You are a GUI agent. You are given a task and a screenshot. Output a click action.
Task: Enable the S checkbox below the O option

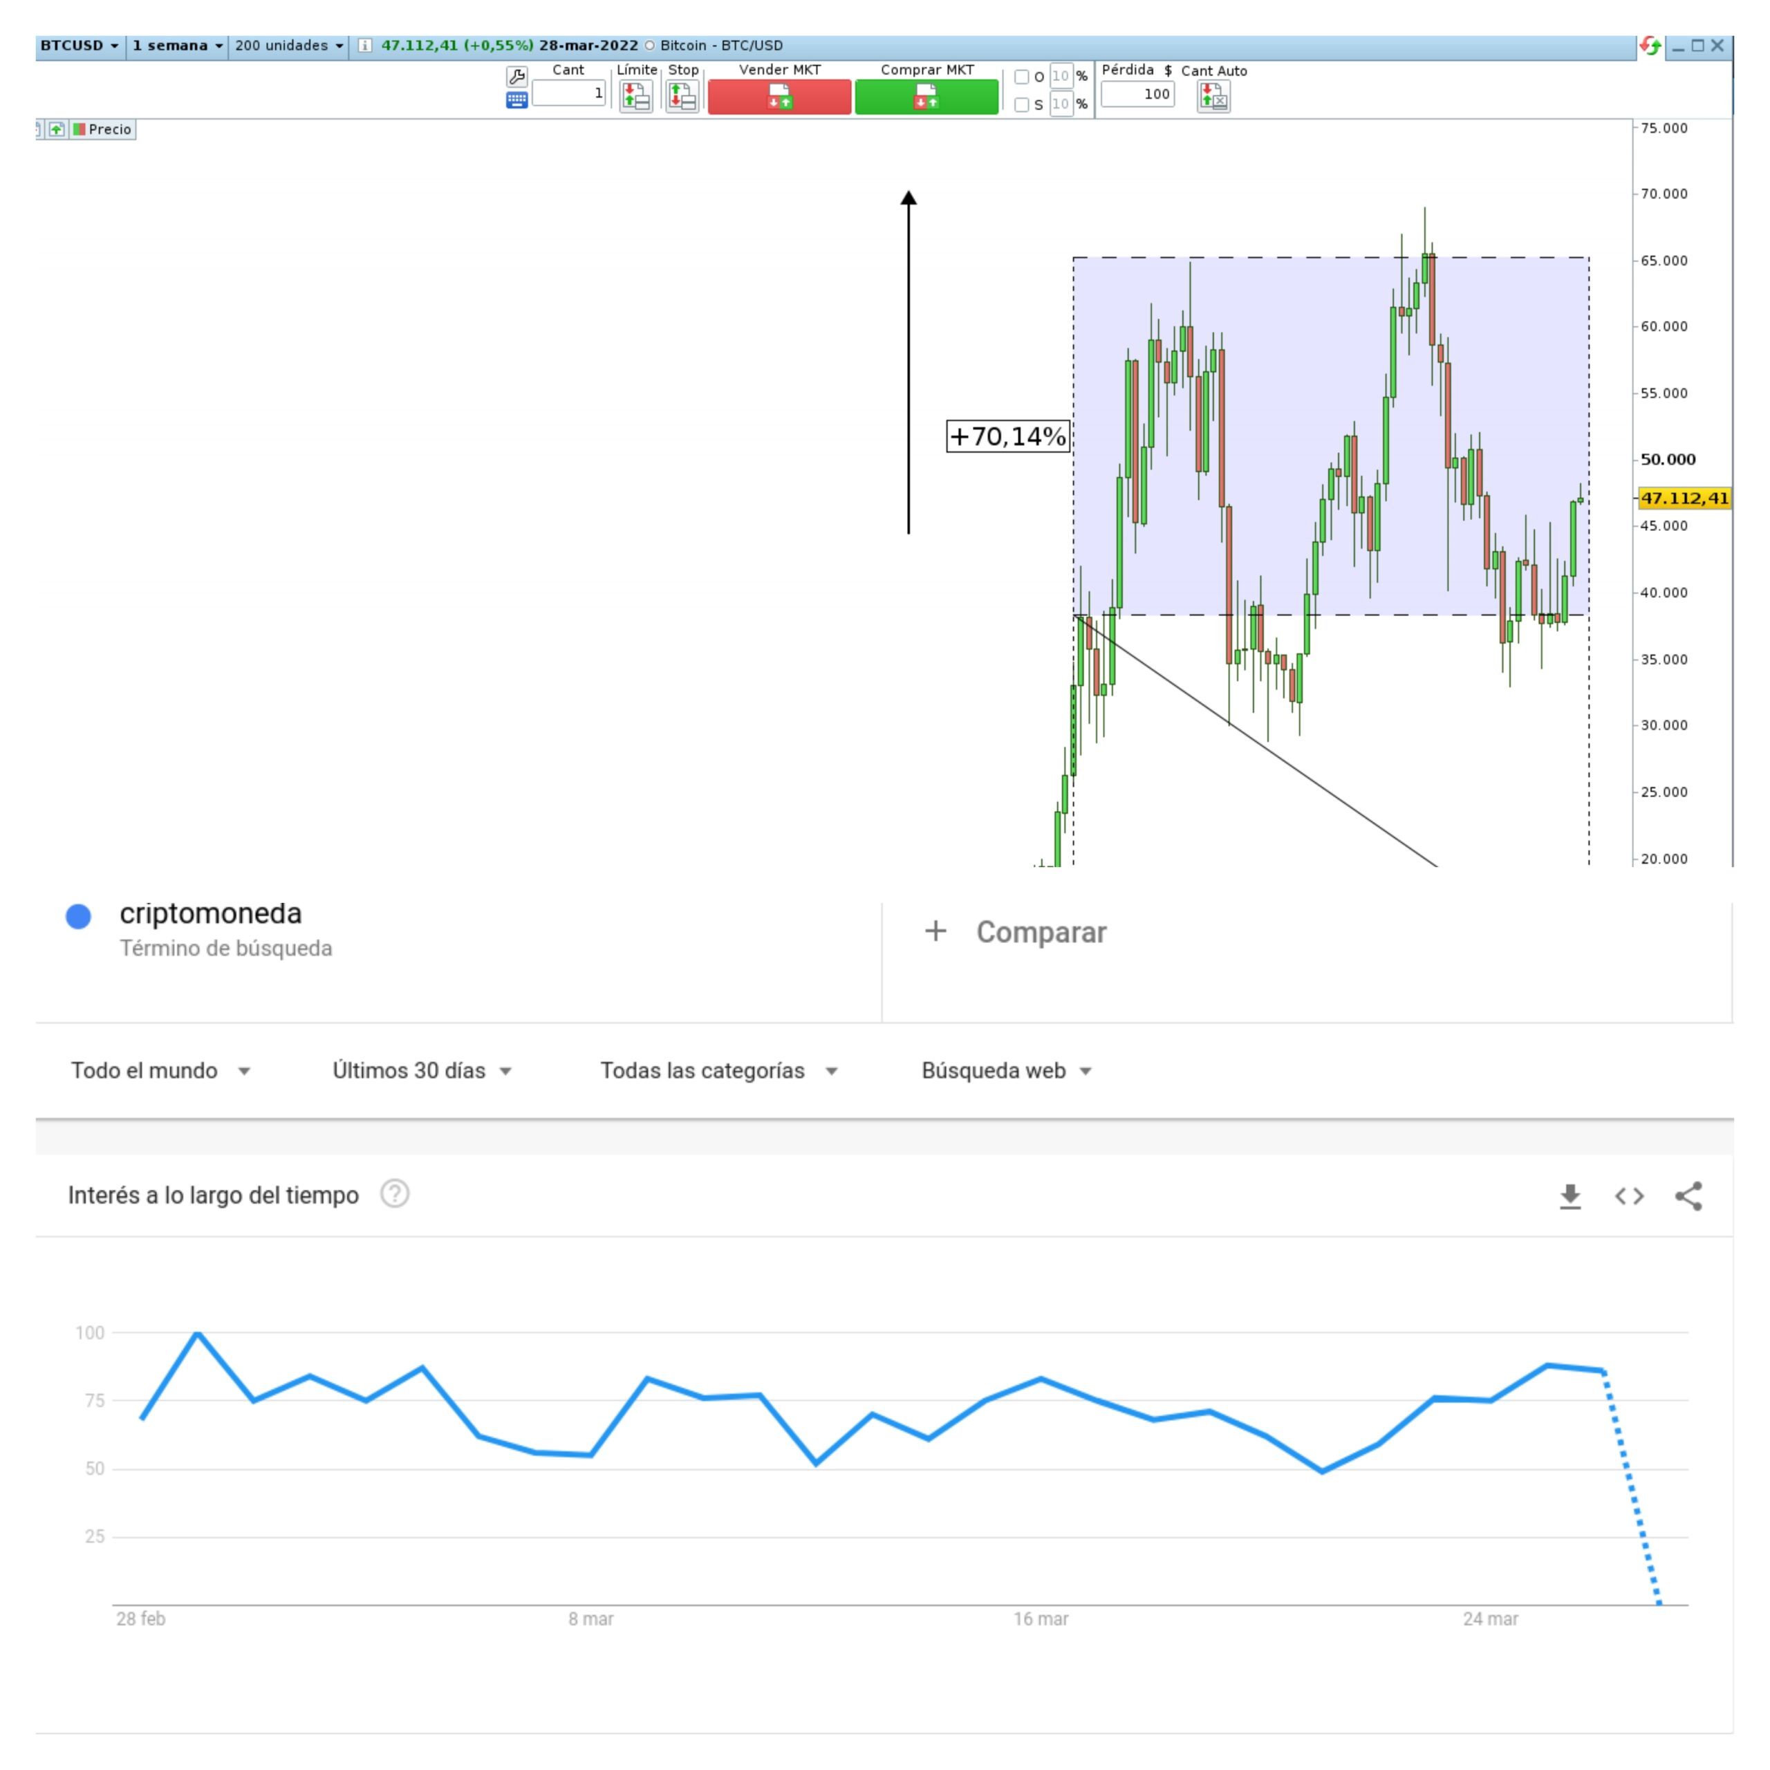click(x=1023, y=104)
